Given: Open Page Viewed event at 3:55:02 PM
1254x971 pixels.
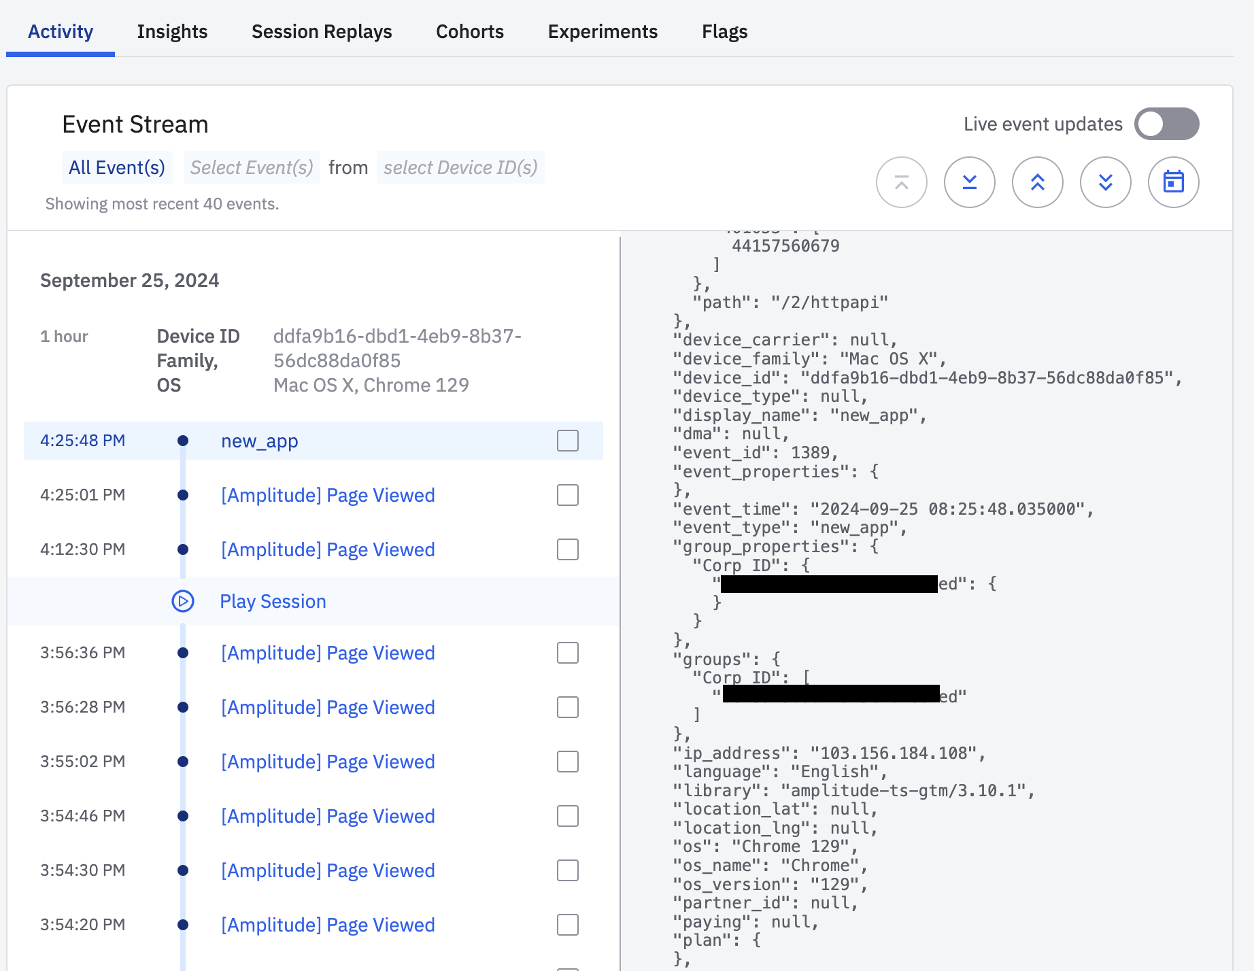Looking at the screenshot, I should (x=328, y=762).
